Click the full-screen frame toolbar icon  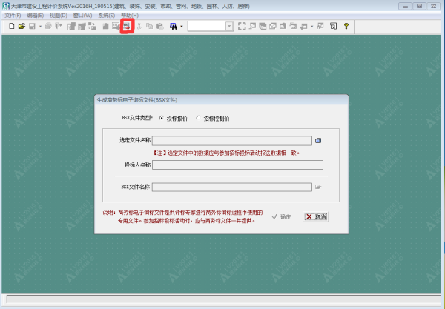click(x=242, y=26)
